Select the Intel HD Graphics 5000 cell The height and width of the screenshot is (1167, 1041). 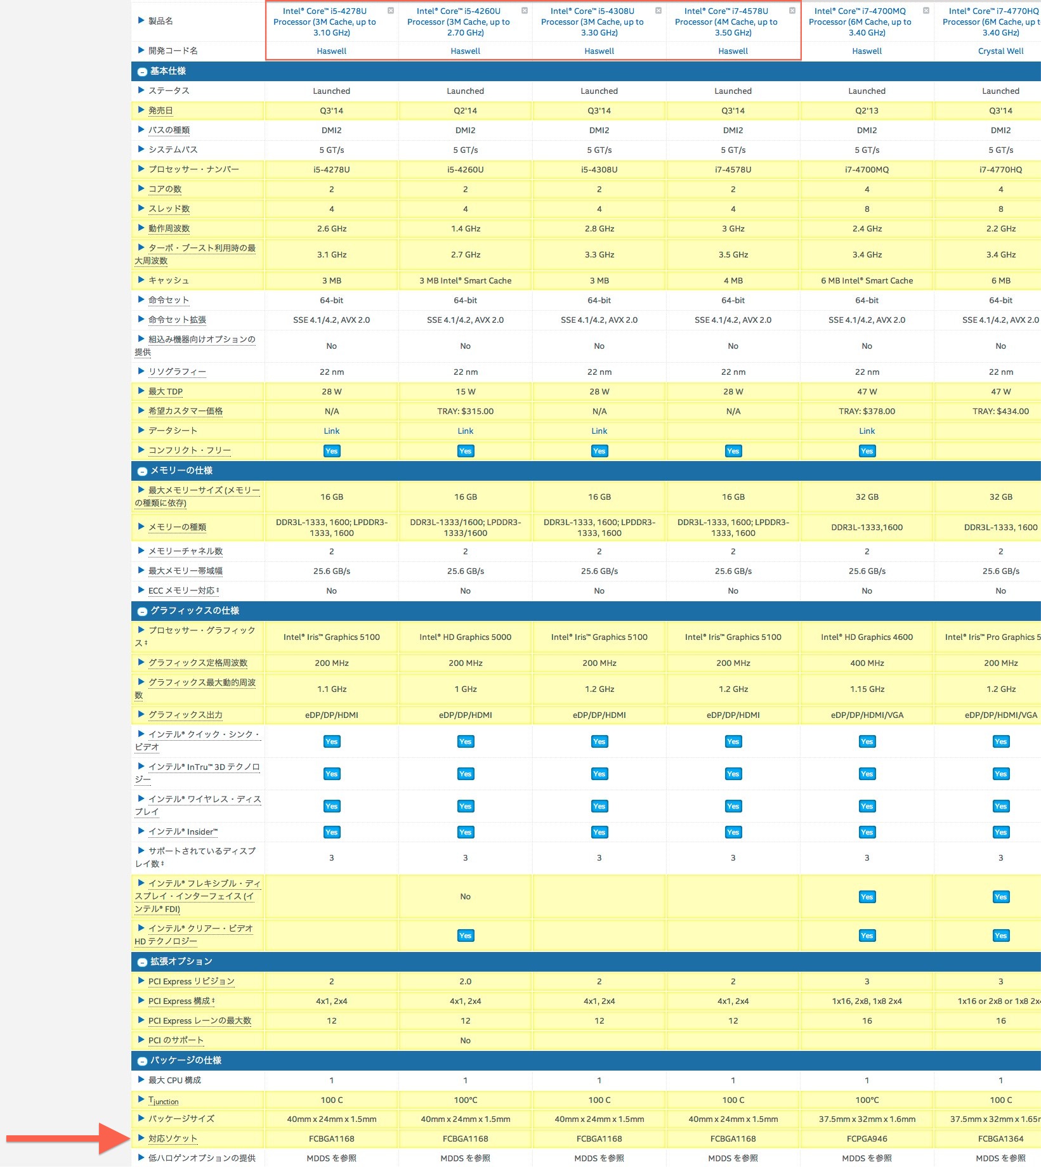click(466, 637)
